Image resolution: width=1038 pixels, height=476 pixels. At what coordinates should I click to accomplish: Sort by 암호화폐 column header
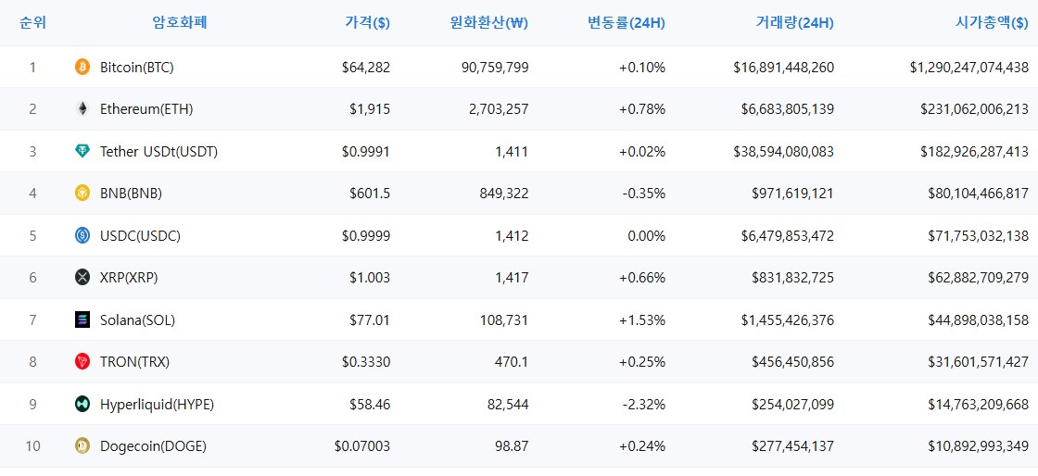point(180,22)
